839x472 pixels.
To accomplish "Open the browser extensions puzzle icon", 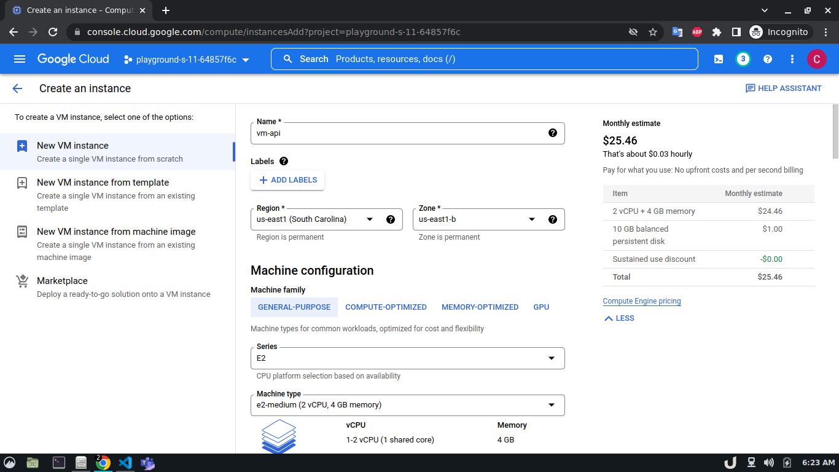I will click(x=717, y=32).
